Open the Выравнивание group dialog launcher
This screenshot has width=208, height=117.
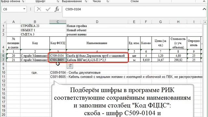(x=86, y=1)
